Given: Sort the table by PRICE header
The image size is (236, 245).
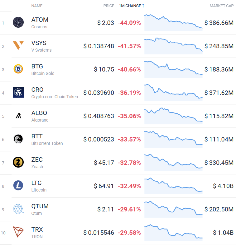Looking at the screenshot, I should 109,6.
